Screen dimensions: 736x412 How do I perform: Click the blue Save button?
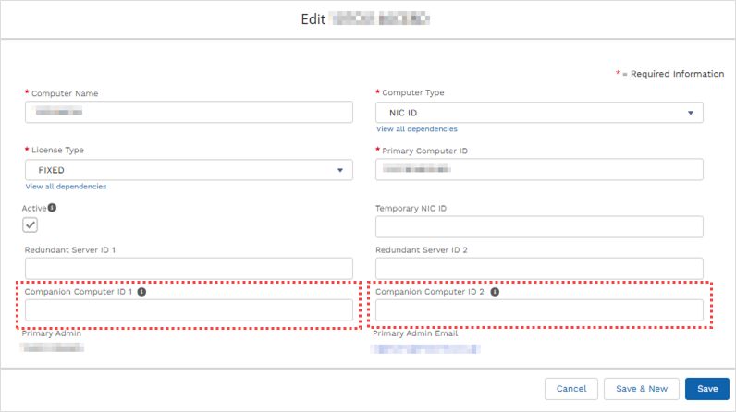click(x=707, y=389)
